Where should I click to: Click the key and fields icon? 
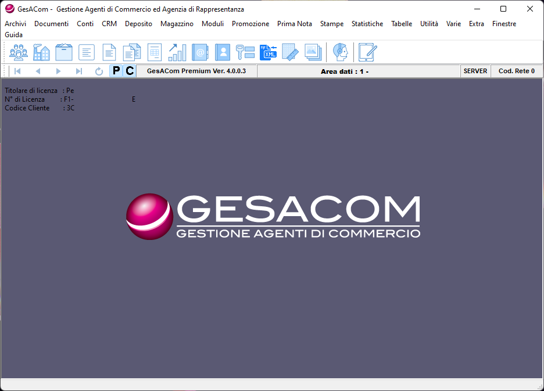click(245, 52)
